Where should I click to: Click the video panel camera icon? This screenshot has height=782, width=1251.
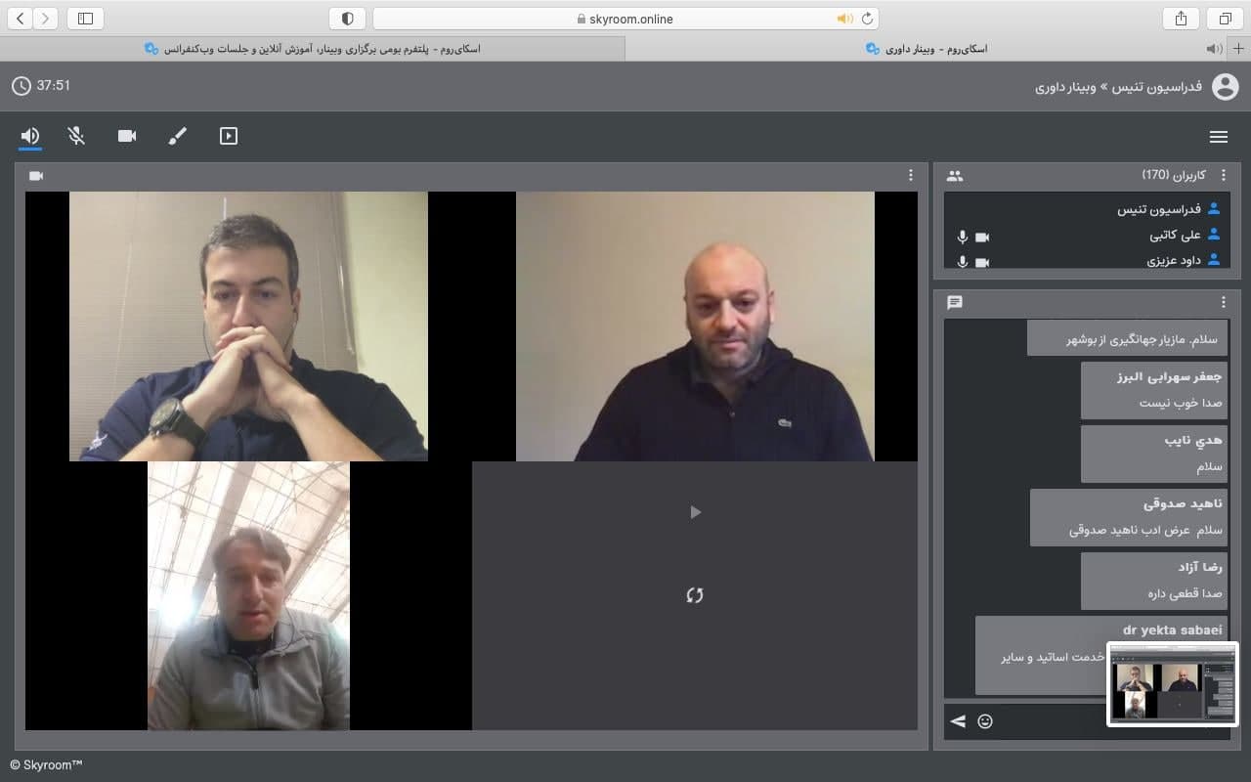(x=36, y=176)
